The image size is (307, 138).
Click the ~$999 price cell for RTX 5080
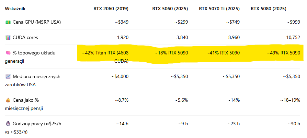click(x=293, y=22)
